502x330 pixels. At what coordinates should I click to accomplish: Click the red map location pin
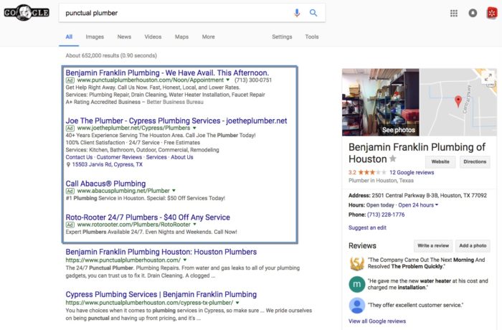point(458,101)
